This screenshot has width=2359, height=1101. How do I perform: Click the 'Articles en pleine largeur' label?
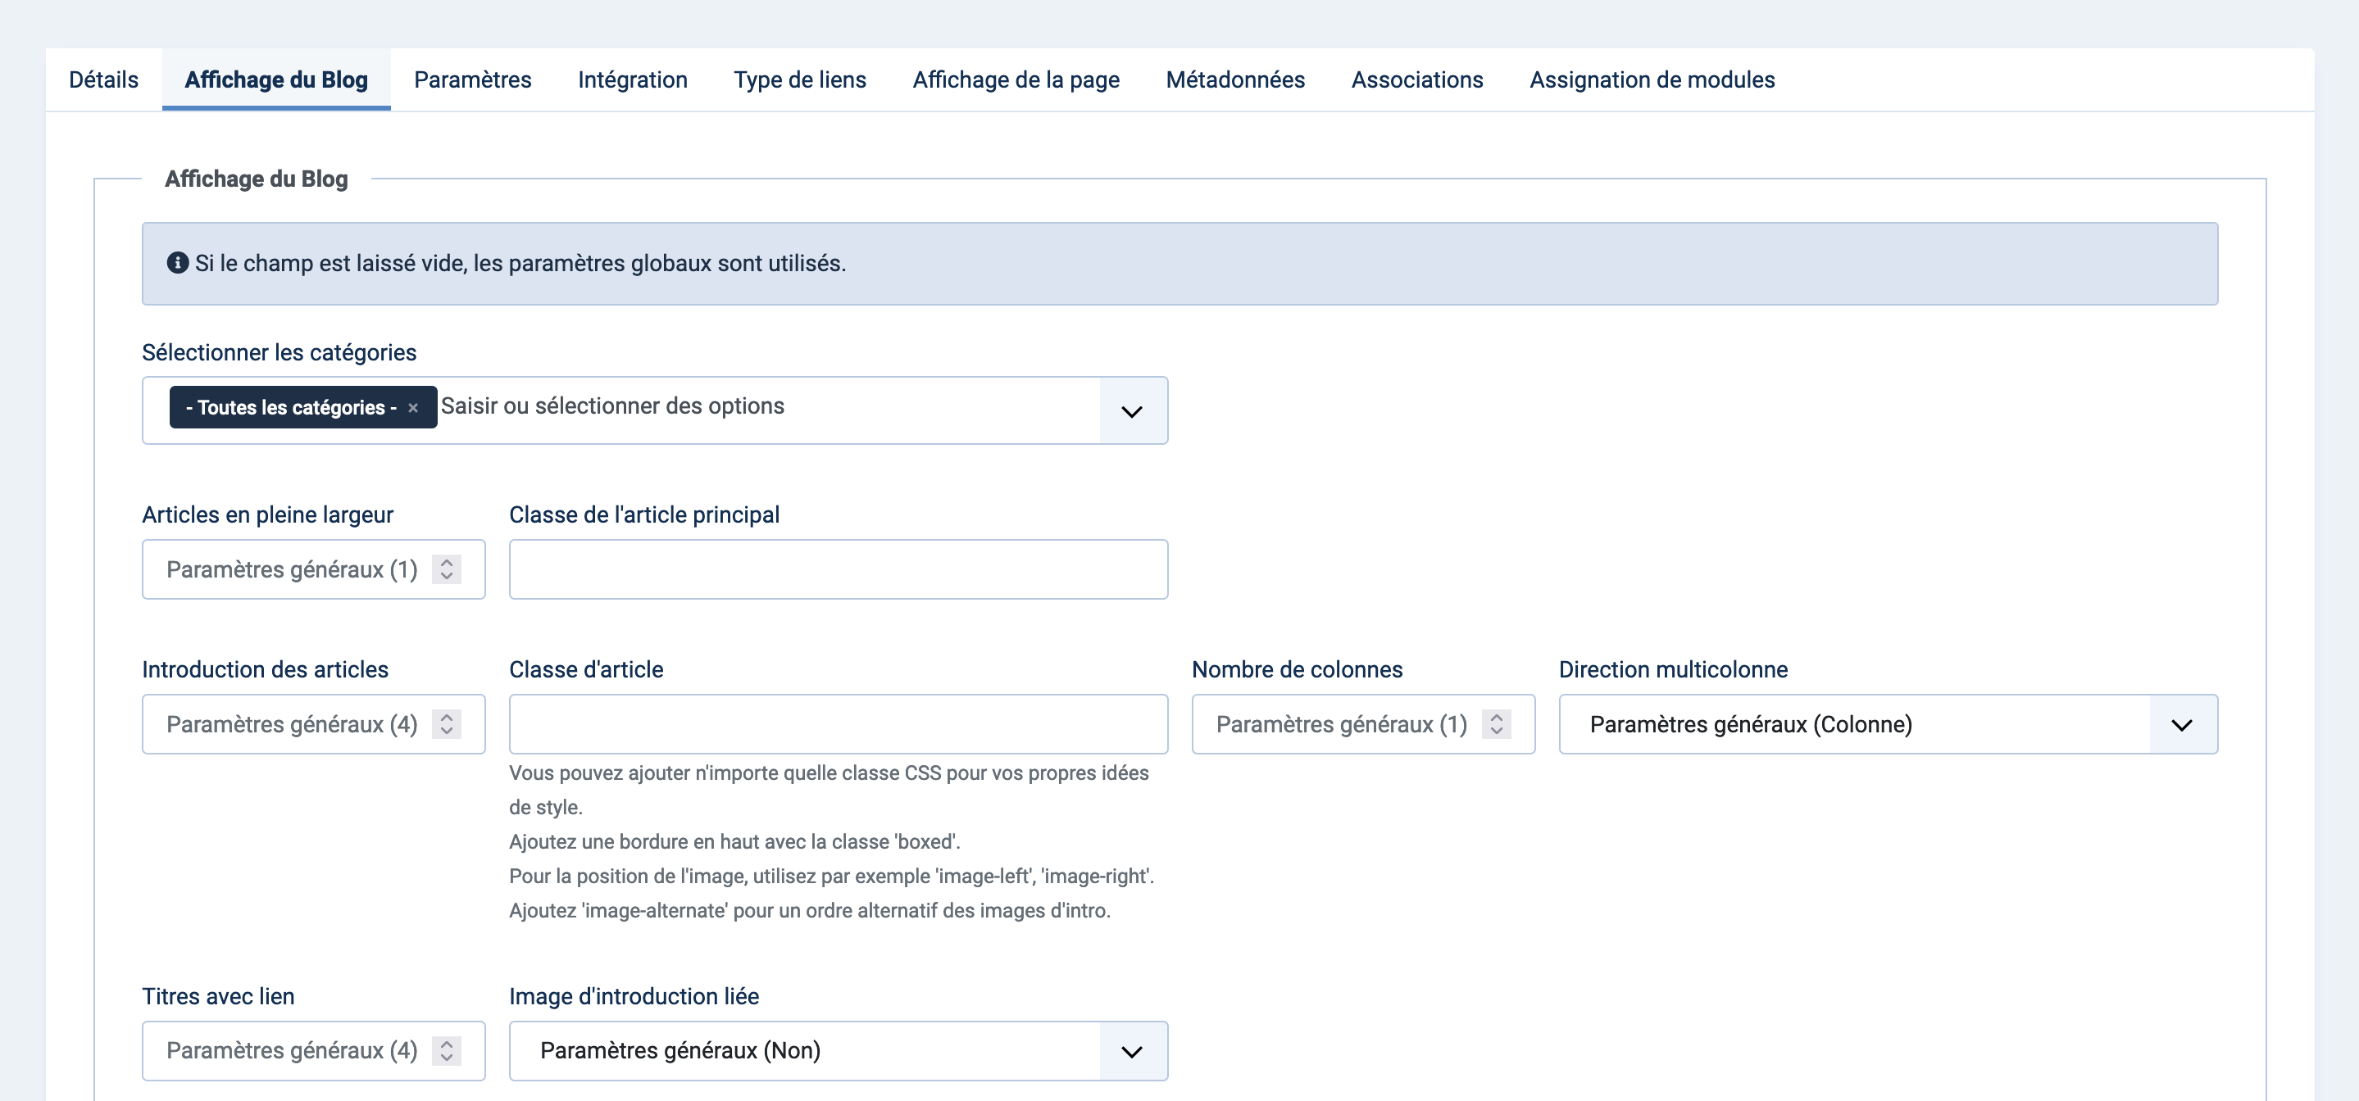point(267,514)
